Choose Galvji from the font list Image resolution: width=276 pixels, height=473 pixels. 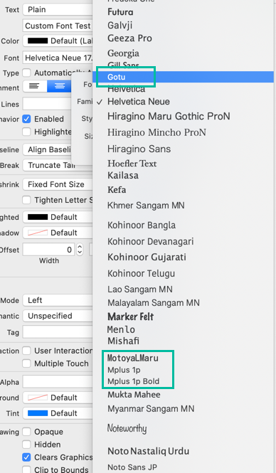[x=120, y=26]
